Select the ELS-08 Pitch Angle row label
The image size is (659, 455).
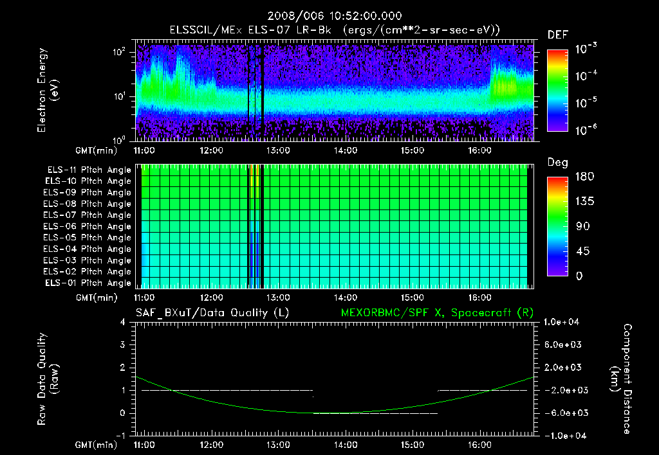(88, 204)
